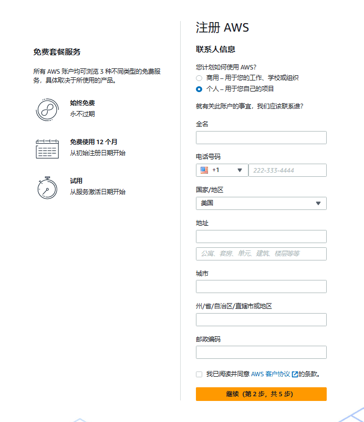Click the infinity always-free icon

(47, 110)
